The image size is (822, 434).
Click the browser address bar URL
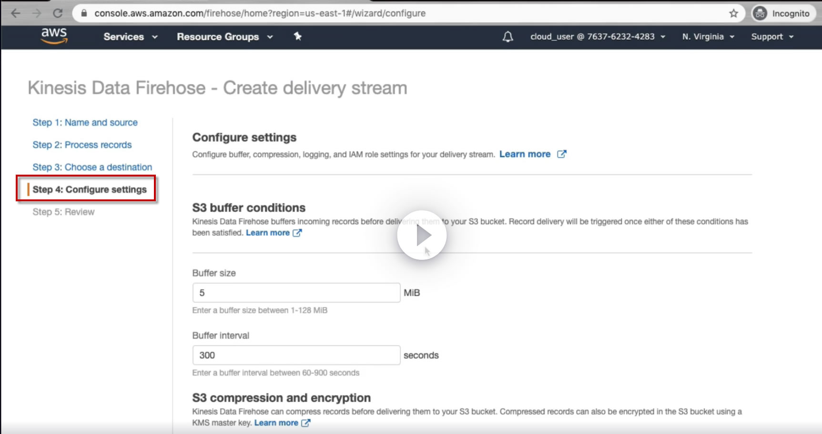(x=260, y=13)
